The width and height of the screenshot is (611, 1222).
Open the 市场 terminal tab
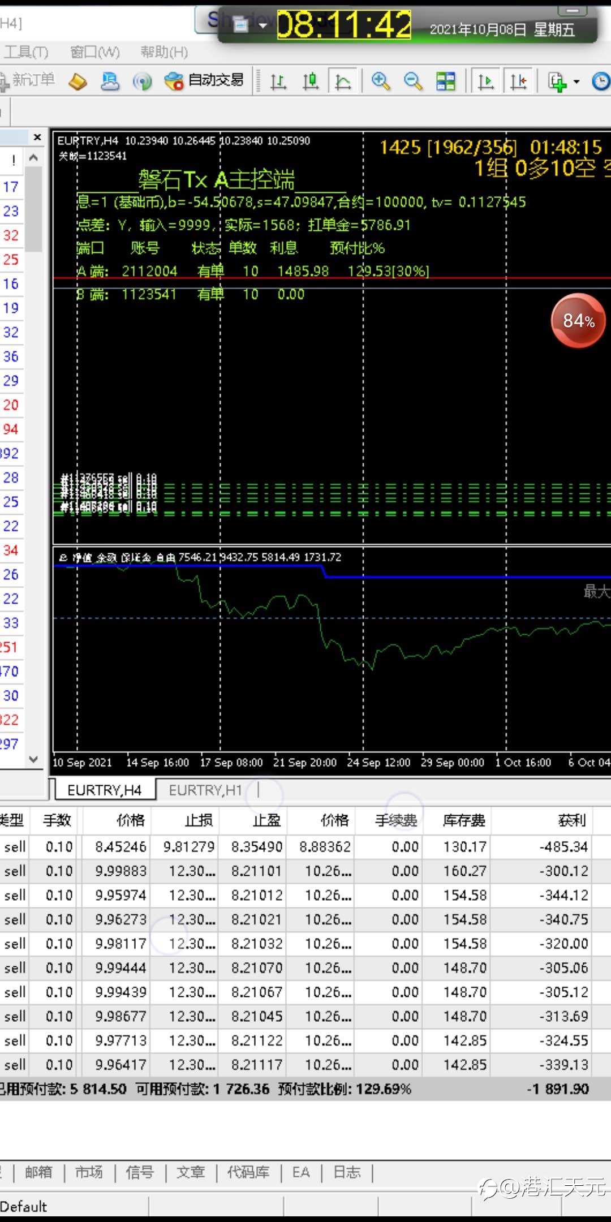pyautogui.click(x=89, y=1172)
